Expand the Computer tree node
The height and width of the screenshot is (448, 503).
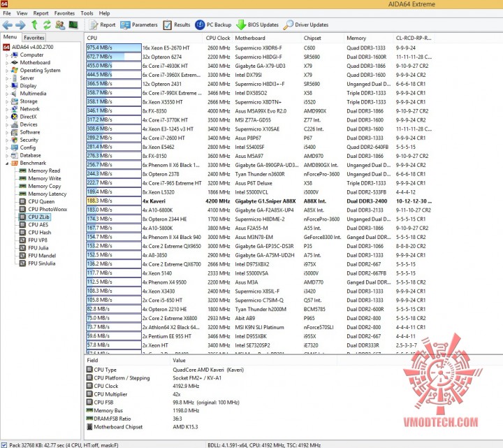point(7,55)
